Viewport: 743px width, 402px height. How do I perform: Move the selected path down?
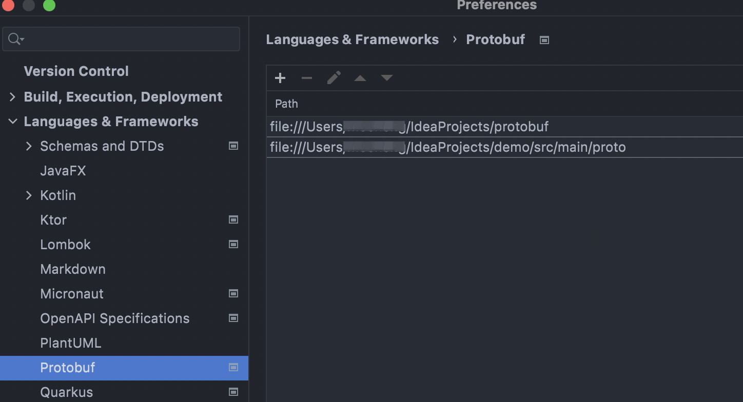(386, 78)
